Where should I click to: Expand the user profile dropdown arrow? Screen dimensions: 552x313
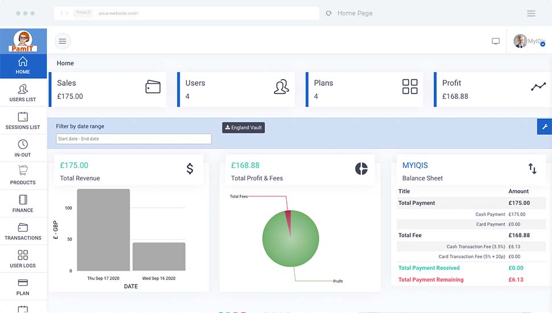[543, 44]
